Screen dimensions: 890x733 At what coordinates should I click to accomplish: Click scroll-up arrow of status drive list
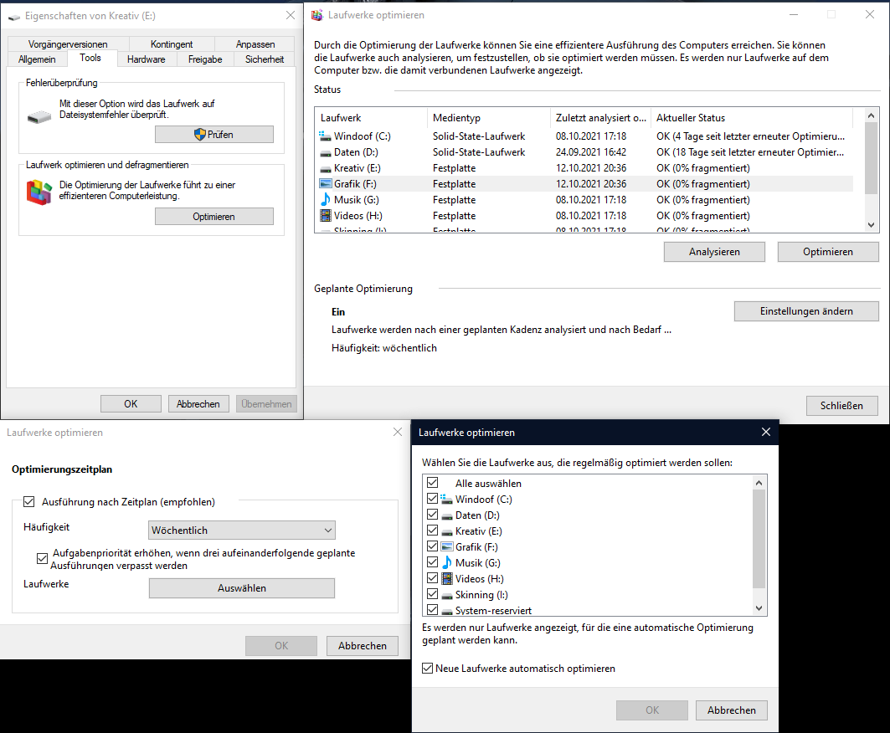(872, 116)
